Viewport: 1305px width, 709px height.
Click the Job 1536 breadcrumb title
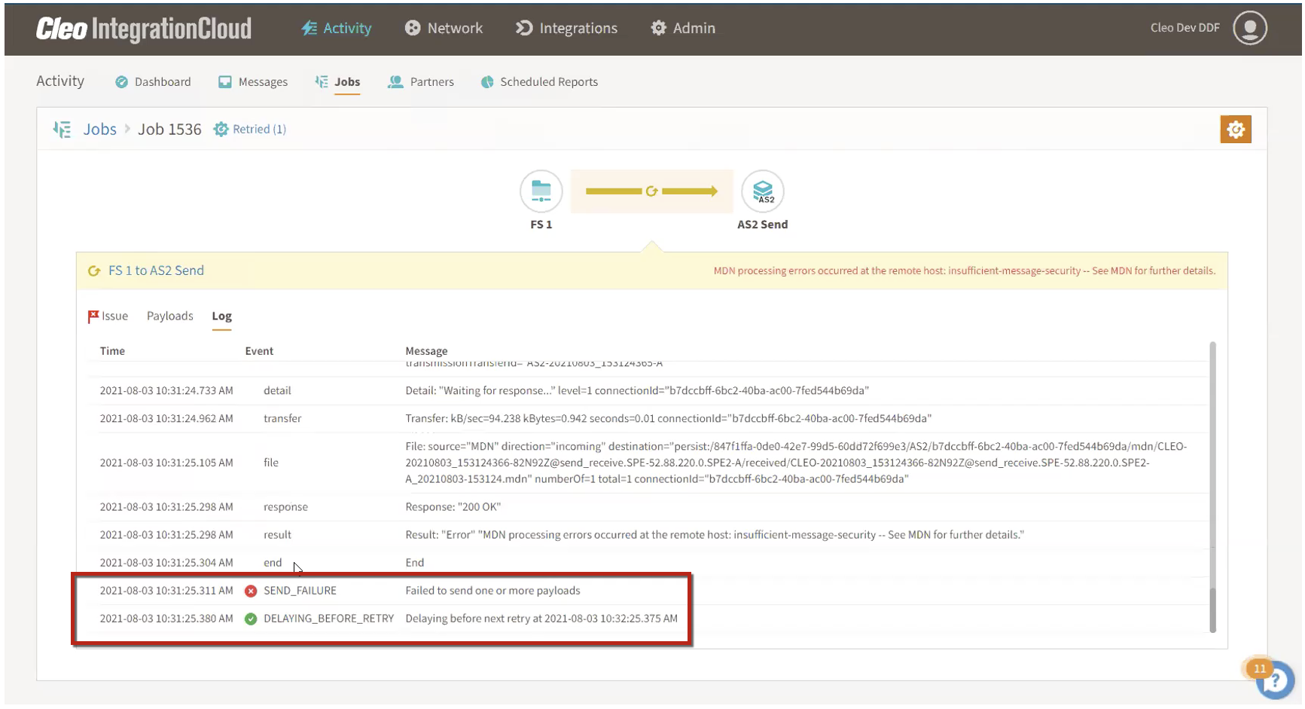point(169,129)
